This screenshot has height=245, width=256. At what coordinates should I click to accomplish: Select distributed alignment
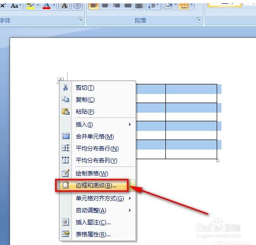139,6
